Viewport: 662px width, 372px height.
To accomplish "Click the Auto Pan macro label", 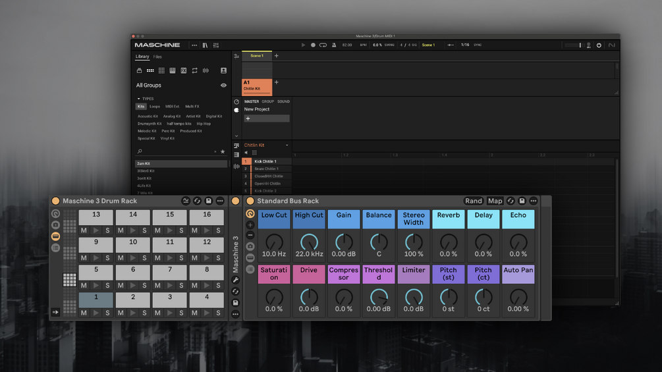I will pos(518,274).
